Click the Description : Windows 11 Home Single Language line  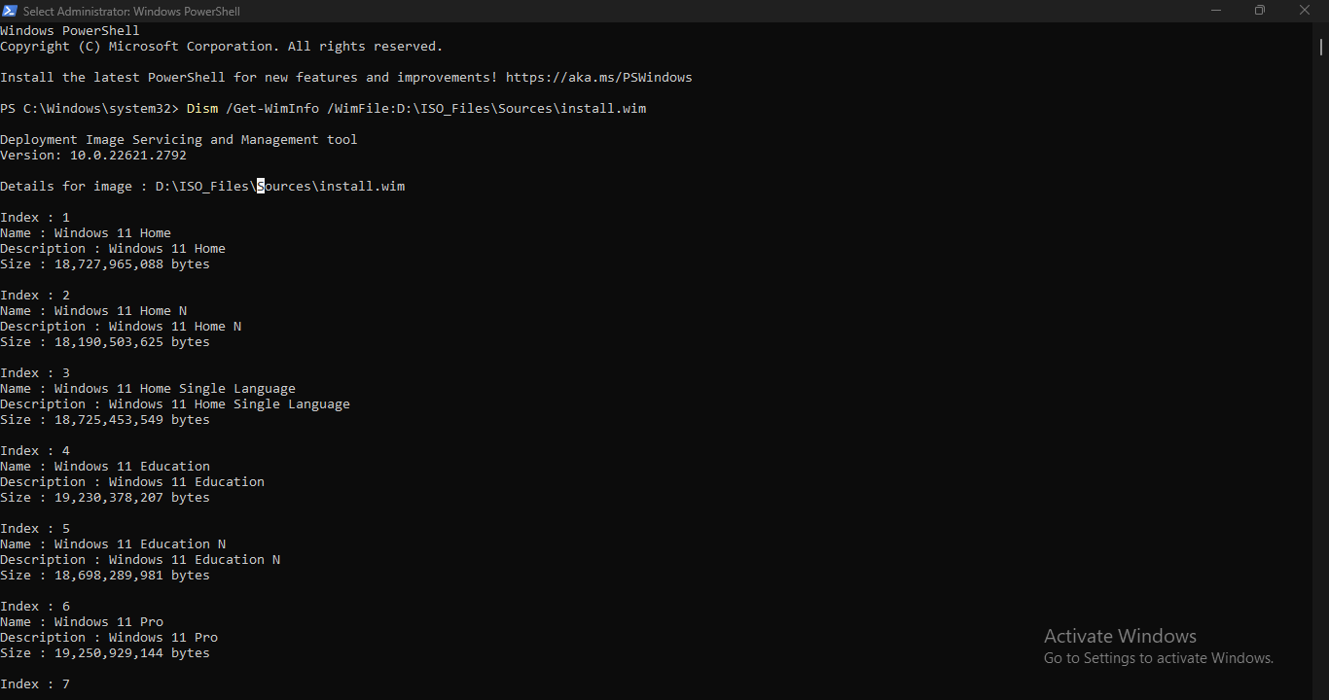(x=175, y=403)
